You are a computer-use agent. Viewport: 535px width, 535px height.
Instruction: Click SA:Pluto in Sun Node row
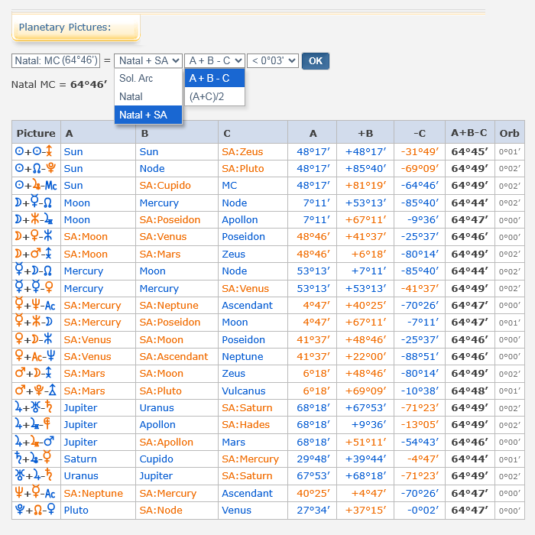point(243,168)
